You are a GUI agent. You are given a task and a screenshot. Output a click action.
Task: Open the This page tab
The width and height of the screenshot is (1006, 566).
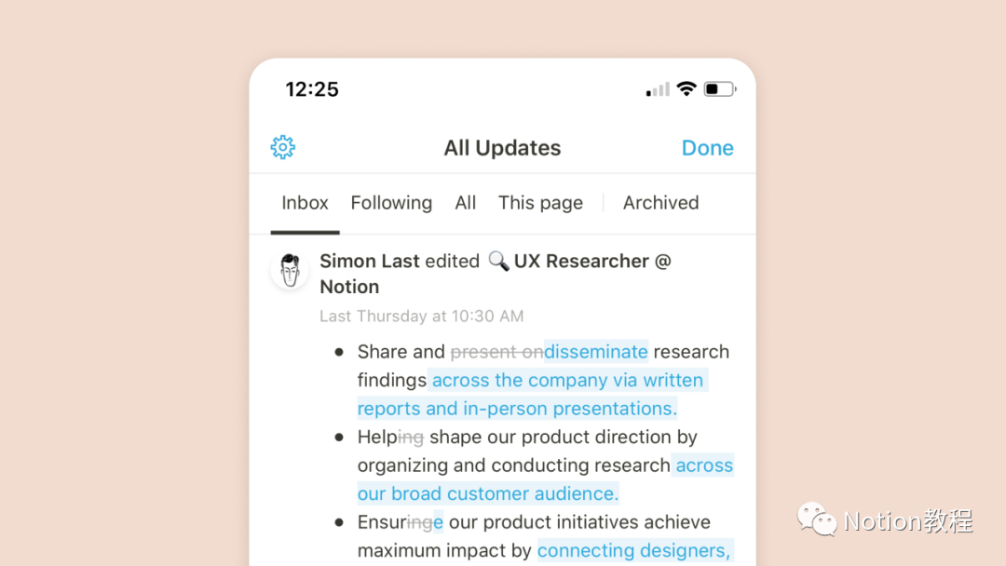tap(540, 203)
